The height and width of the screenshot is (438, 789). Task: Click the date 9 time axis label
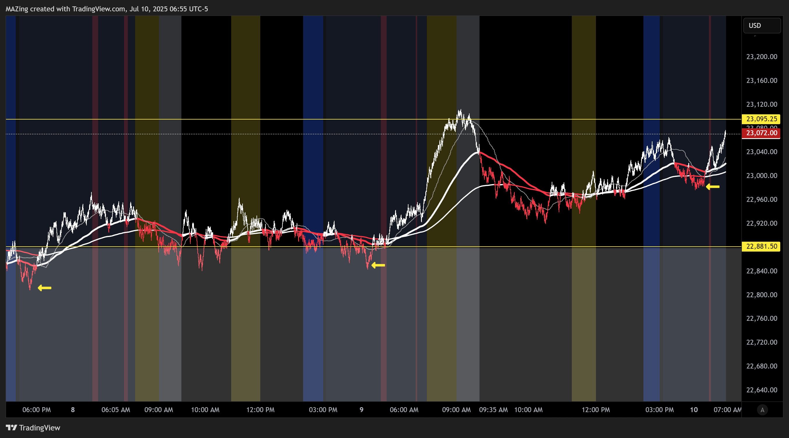pos(361,410)
